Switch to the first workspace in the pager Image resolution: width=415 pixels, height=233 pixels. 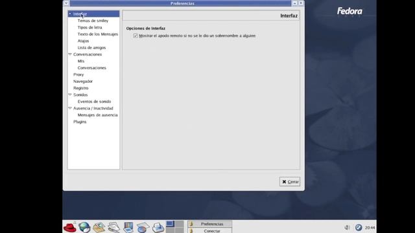coord(170,224)
